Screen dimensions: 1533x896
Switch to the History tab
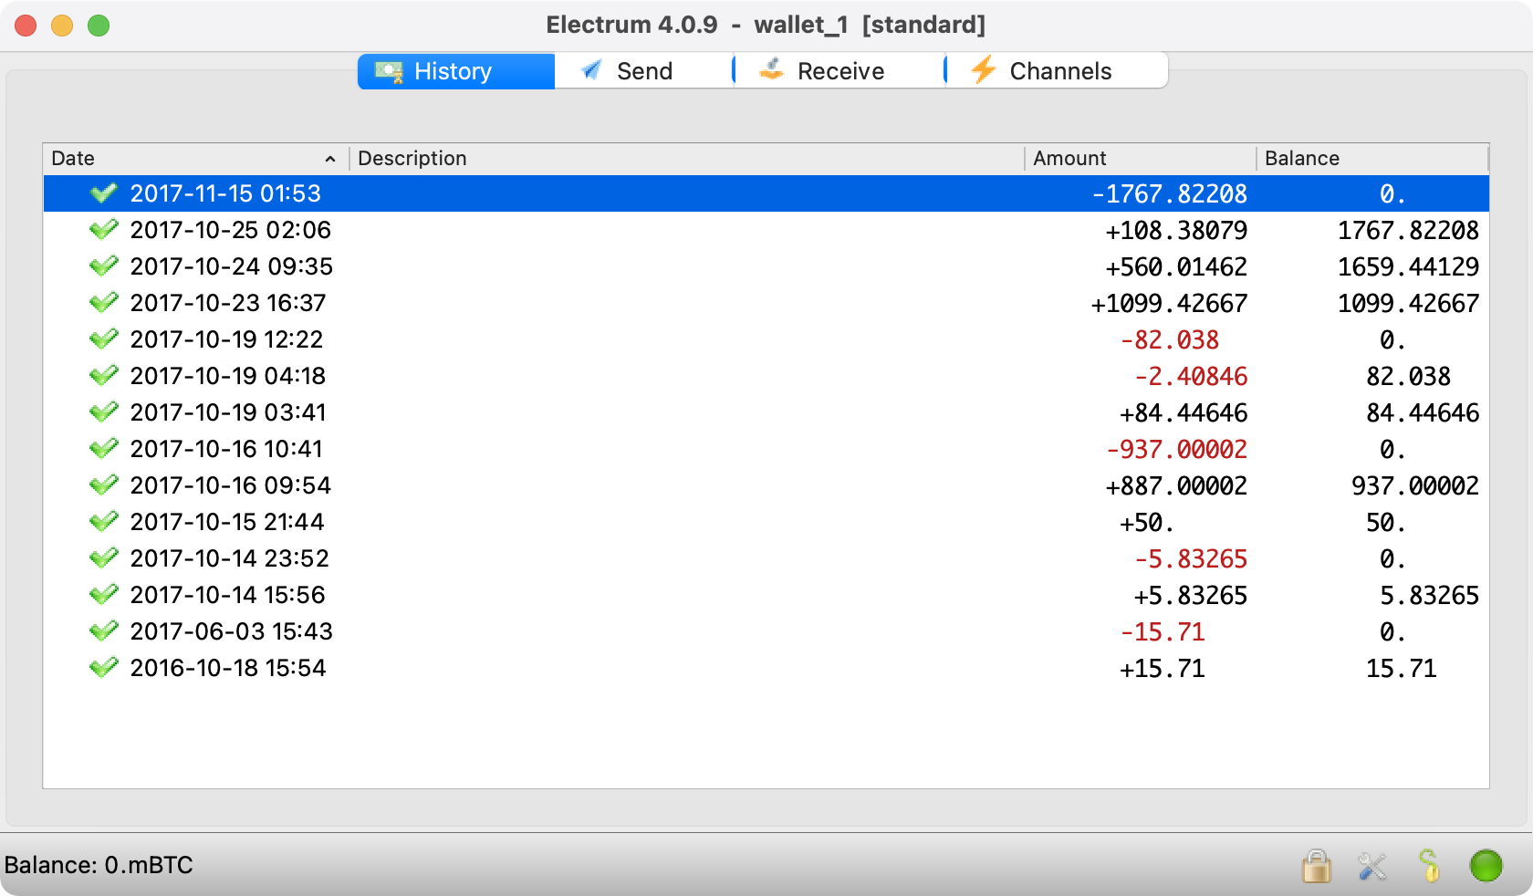click(x=455, y=71)
